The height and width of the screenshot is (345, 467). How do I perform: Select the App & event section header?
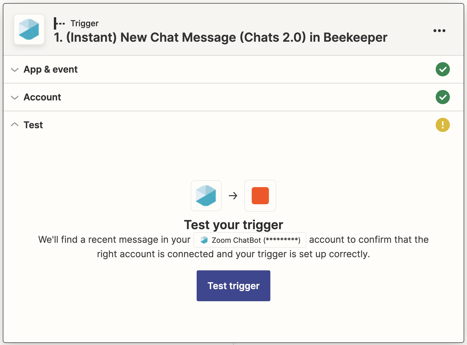coord(51,69)
